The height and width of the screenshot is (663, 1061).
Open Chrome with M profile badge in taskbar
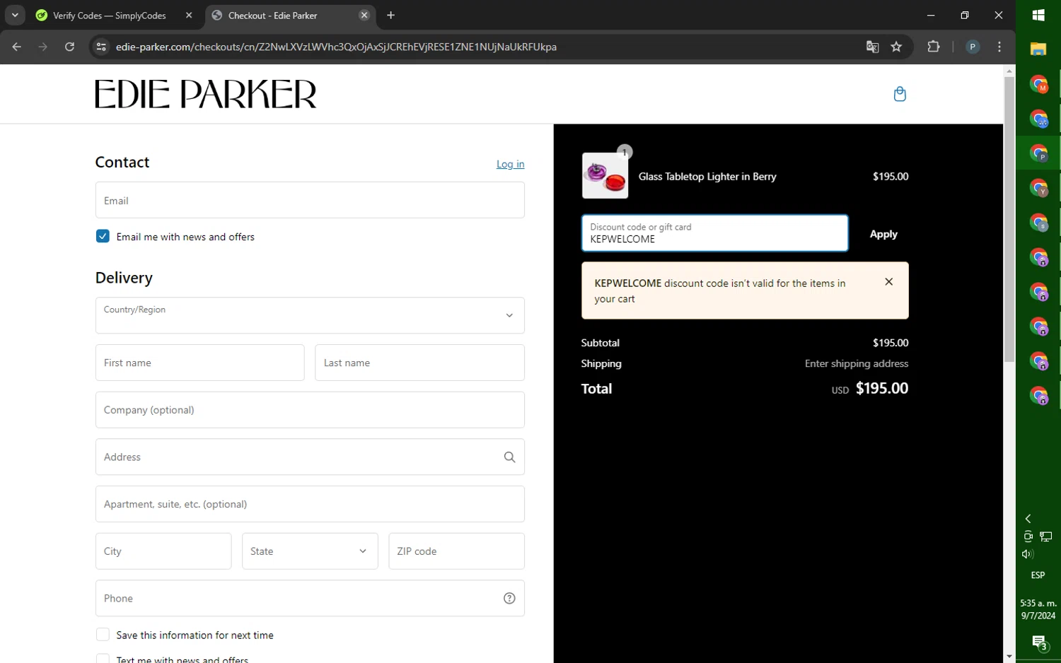pos(1038,84)
